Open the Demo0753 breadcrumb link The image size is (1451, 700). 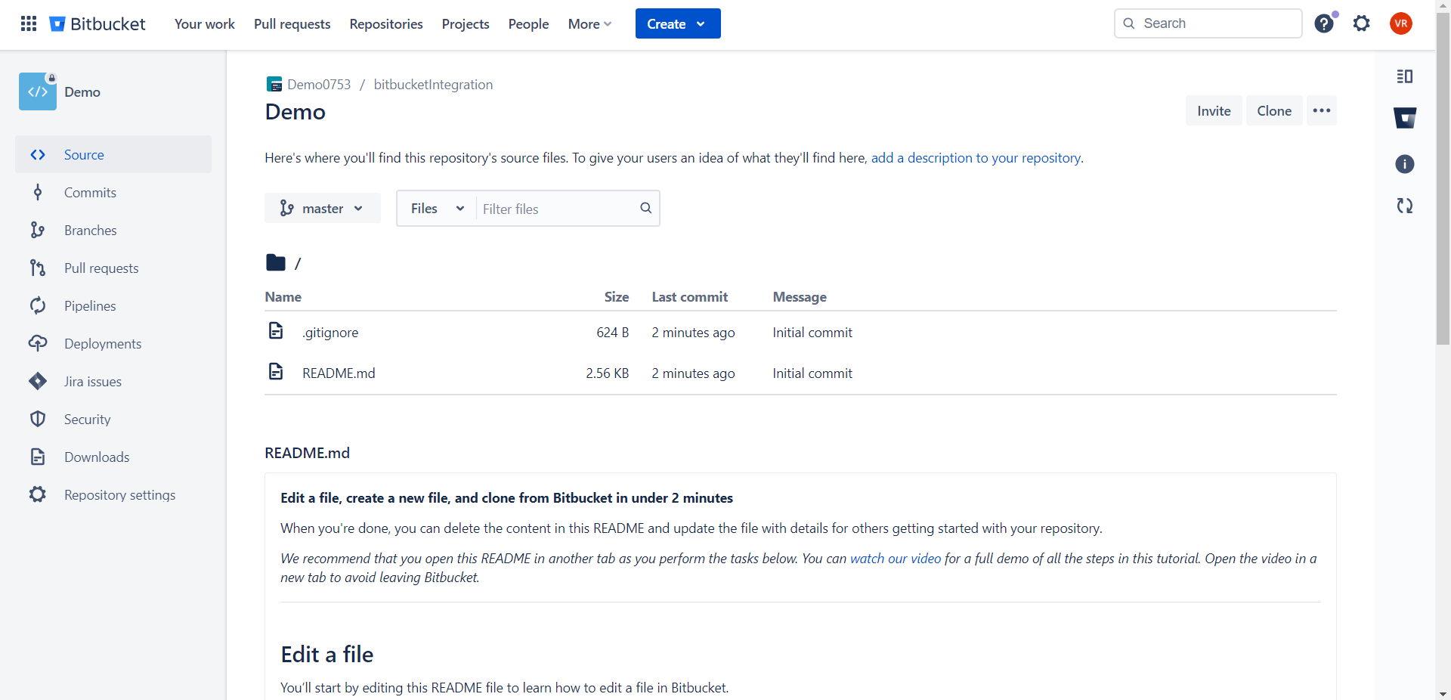(319, 85)
